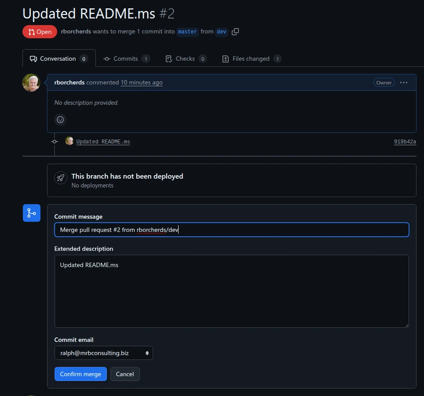The height and width of the screenshot is (396, 424).
Task: Click the resize handle of the Extended description box
Action: pos(407,326)
